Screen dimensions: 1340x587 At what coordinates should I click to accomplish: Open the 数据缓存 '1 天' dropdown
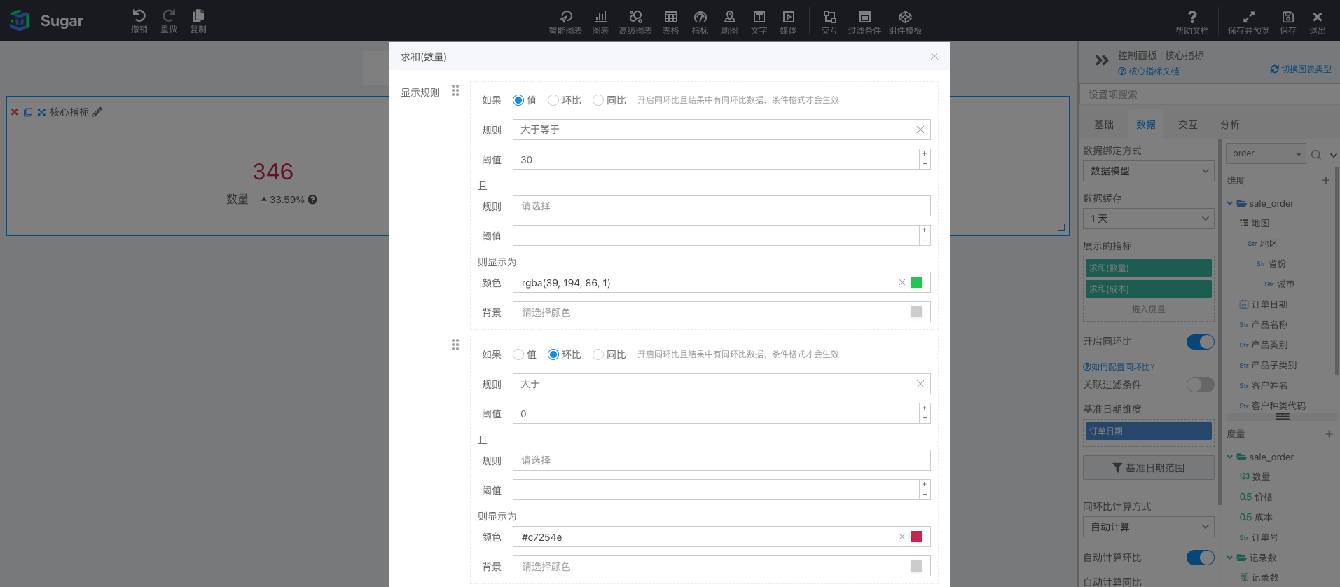[x=1148, y=219]
